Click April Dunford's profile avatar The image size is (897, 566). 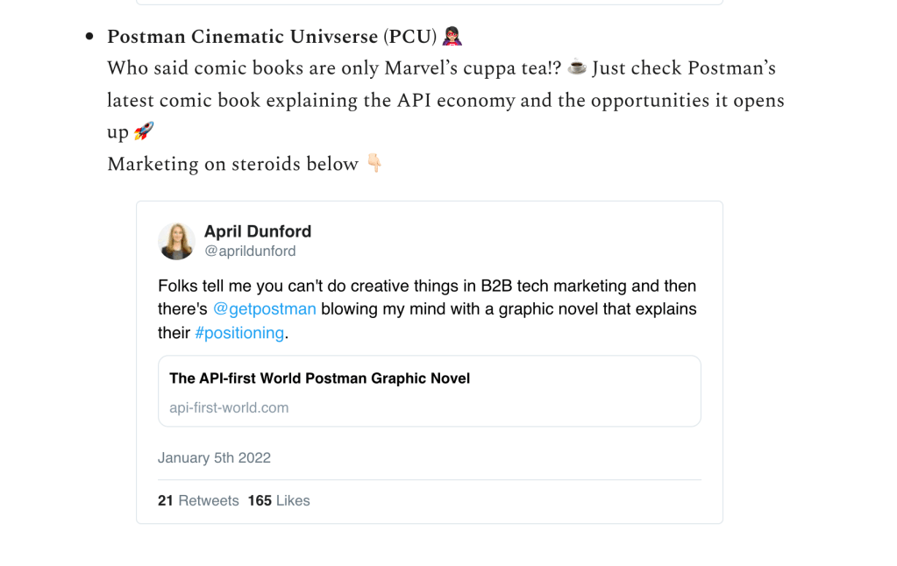click(x=176, y=241)
